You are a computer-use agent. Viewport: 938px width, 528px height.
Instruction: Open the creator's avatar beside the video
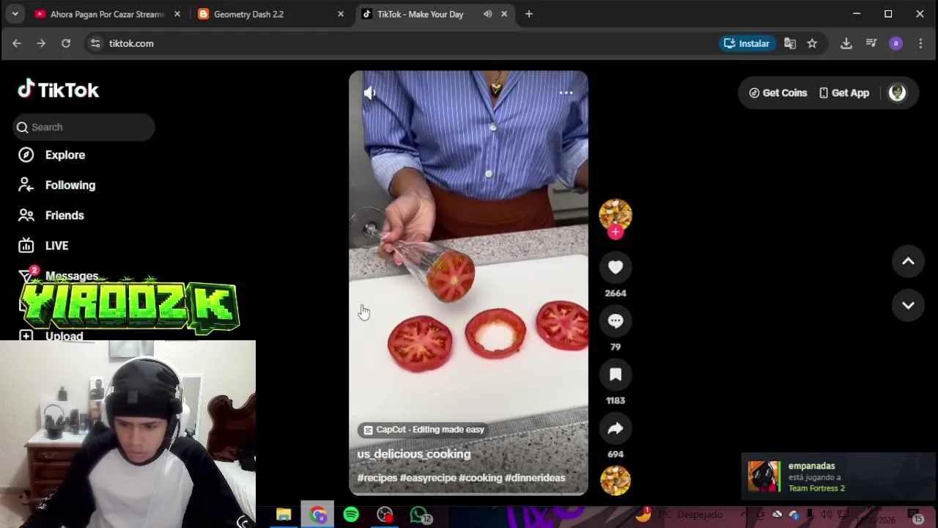pos(616,214)
